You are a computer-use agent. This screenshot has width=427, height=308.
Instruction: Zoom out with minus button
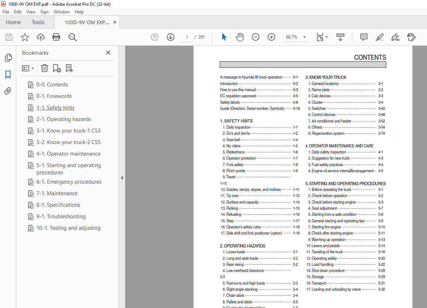(x=255, y=37)
